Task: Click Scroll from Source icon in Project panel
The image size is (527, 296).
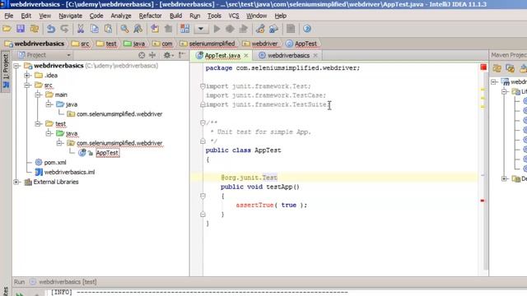Action: coord(142,55)
